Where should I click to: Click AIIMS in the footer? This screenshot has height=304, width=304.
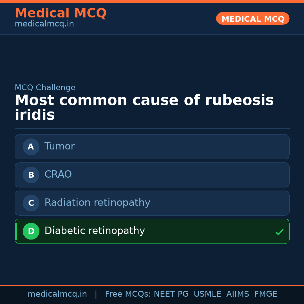[238, 294]
